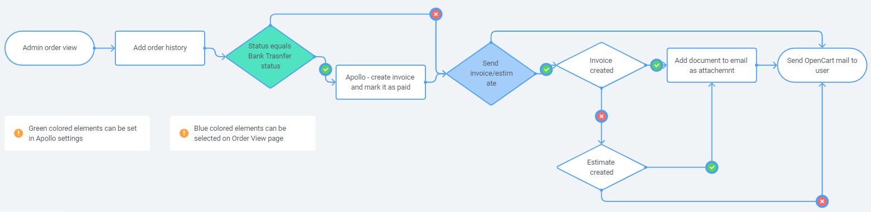
Task: Select blue Send invoice/estimate diamond
Action: [x=491, y=73]
